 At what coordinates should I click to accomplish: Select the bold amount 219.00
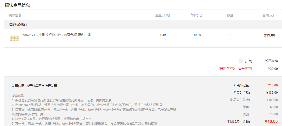269,35
